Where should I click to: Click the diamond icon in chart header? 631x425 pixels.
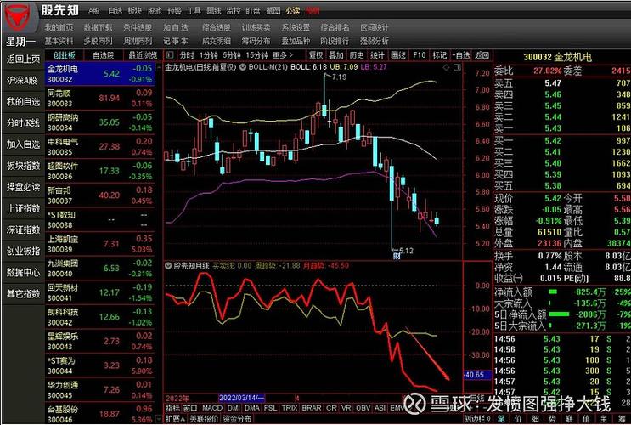coord(446,68)
